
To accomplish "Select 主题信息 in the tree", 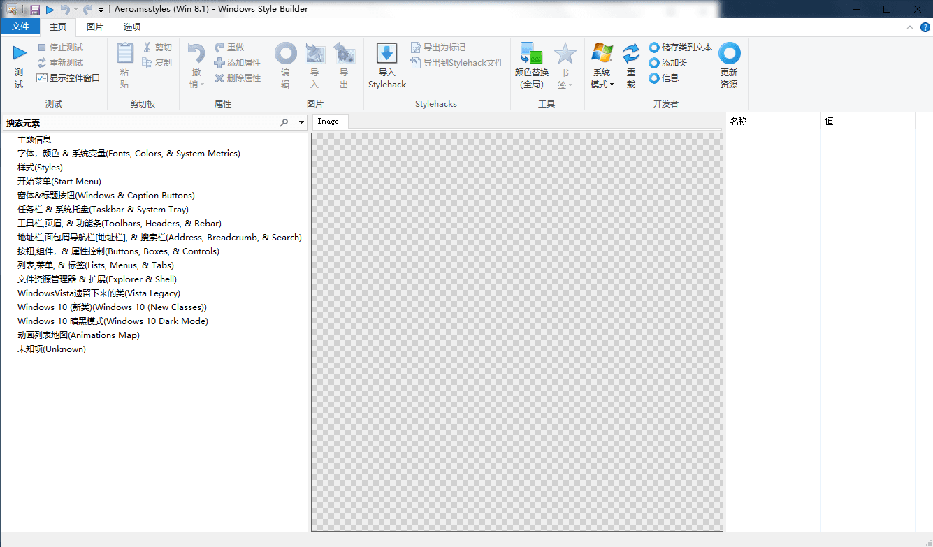I will pos(34,140).
